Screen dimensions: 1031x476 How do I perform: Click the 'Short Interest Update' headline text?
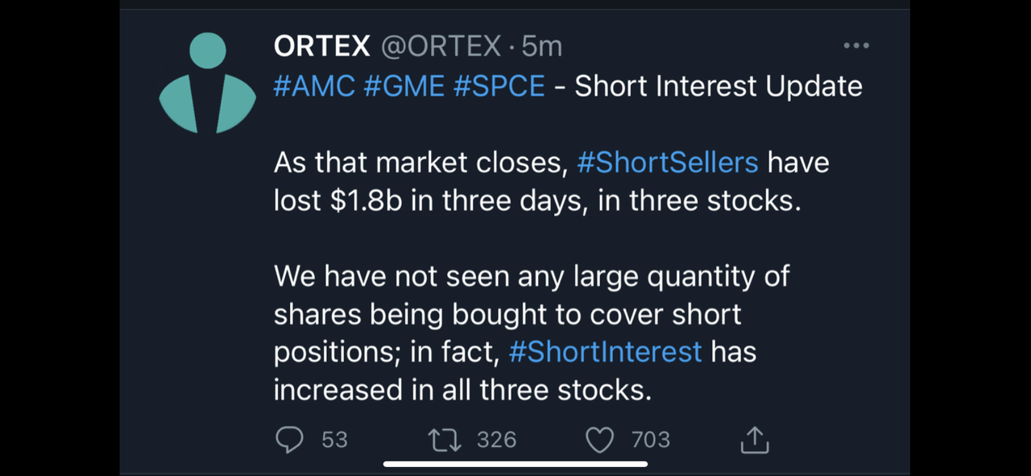point(718,86)
